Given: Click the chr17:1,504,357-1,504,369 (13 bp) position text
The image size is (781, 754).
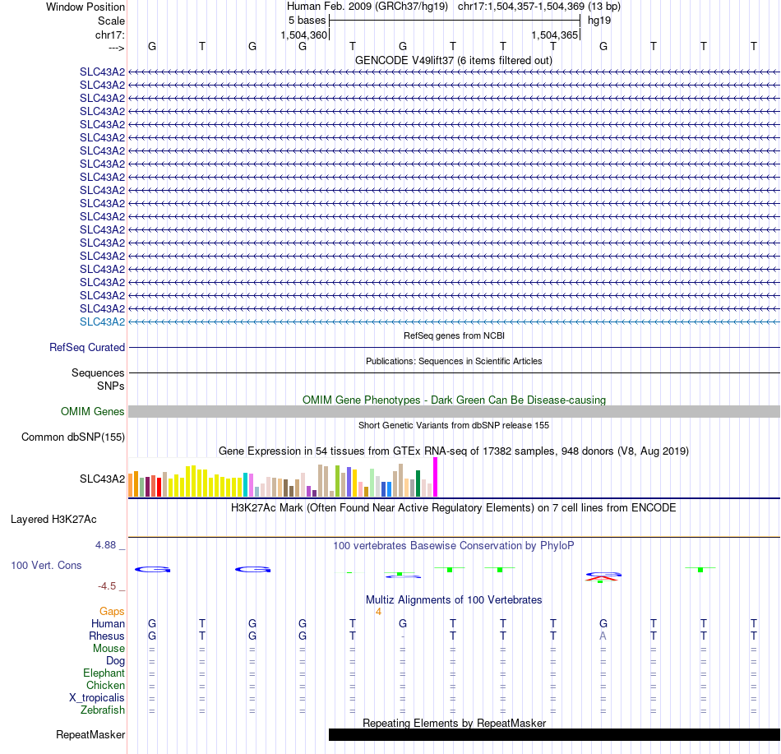Looking at the screenshot, I should pyautogui.click(x=539, y=7).
